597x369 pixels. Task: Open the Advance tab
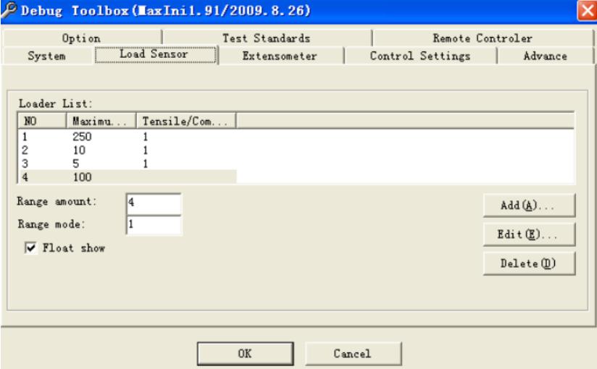point(546,56)
